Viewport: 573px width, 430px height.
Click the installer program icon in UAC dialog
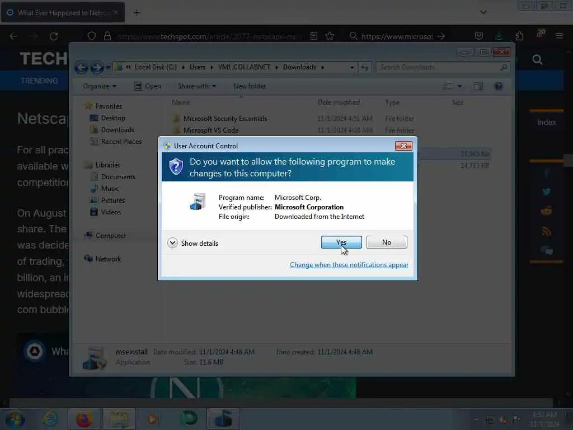pyautogui.click(x=199, y=202)
